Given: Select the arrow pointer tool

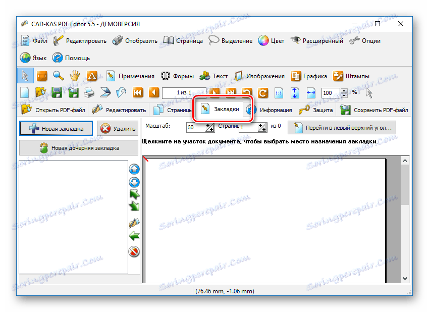Looking at the screenshot, I should point(25,76).
